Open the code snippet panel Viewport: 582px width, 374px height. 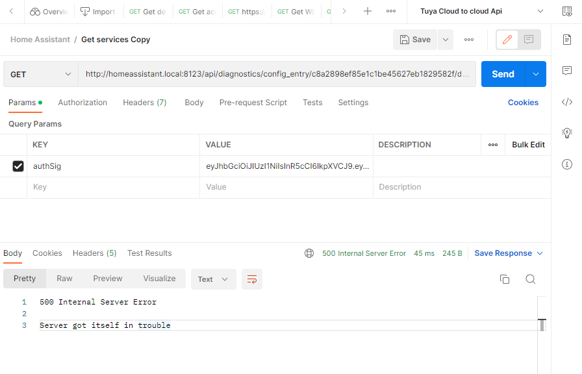(x=566, y=101)
